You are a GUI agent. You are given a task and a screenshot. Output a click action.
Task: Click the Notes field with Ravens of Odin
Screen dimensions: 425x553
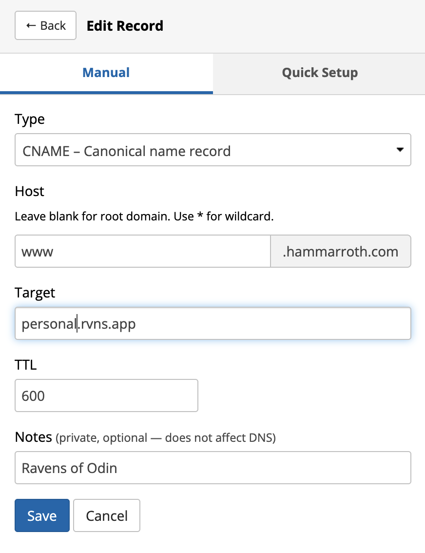pyautogui.click(x=212, y=468)
